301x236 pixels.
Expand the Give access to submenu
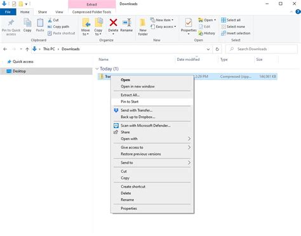pos(189,147)
